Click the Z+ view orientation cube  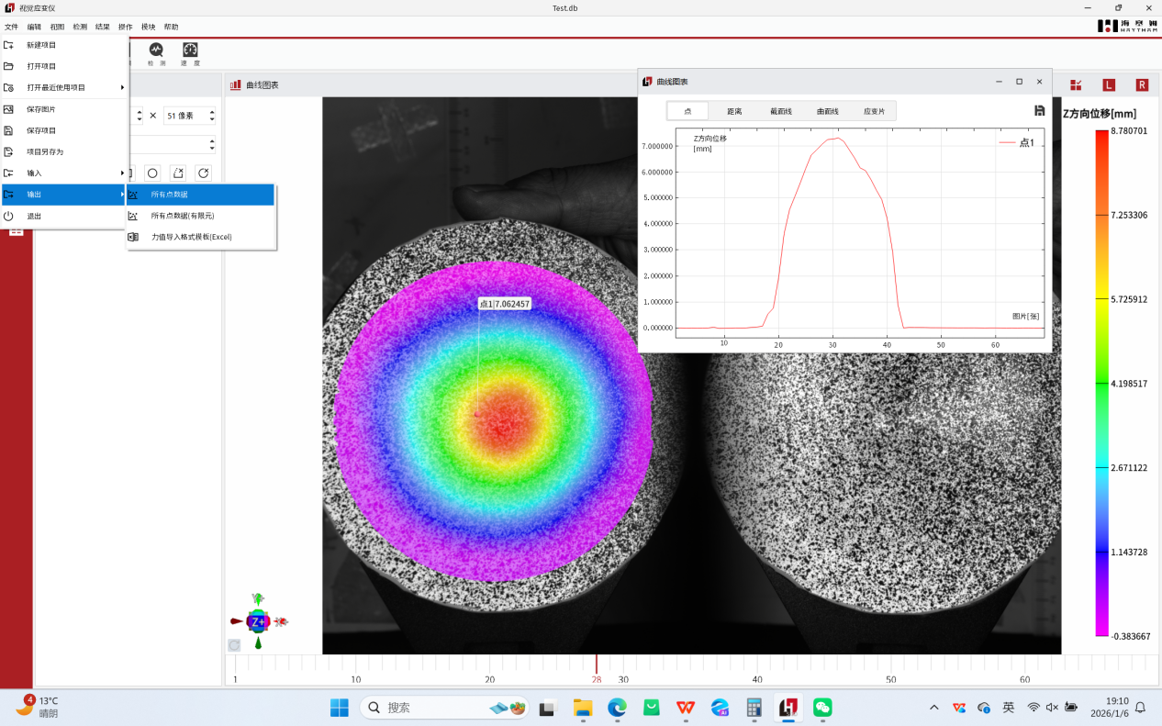[x=258, y=621]
